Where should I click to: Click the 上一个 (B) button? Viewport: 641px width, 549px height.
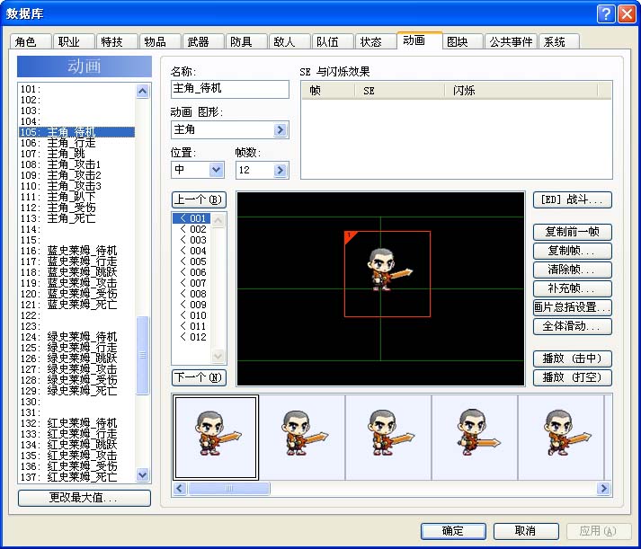[x=199, y=199]
